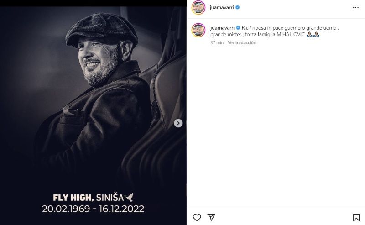Click the verified badge beside caption username
This screenshot has width=365, height=225.
tap(238, 28)
